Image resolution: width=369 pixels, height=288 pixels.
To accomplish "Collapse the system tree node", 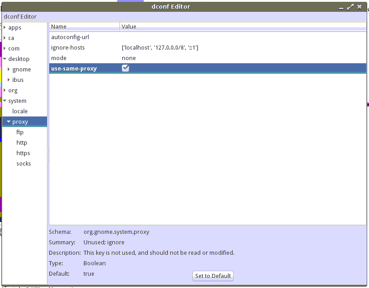I will [5, 101].
